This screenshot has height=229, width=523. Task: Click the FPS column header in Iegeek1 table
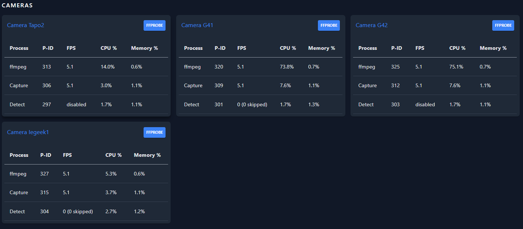pyautogui.click(x=67, y=155)
